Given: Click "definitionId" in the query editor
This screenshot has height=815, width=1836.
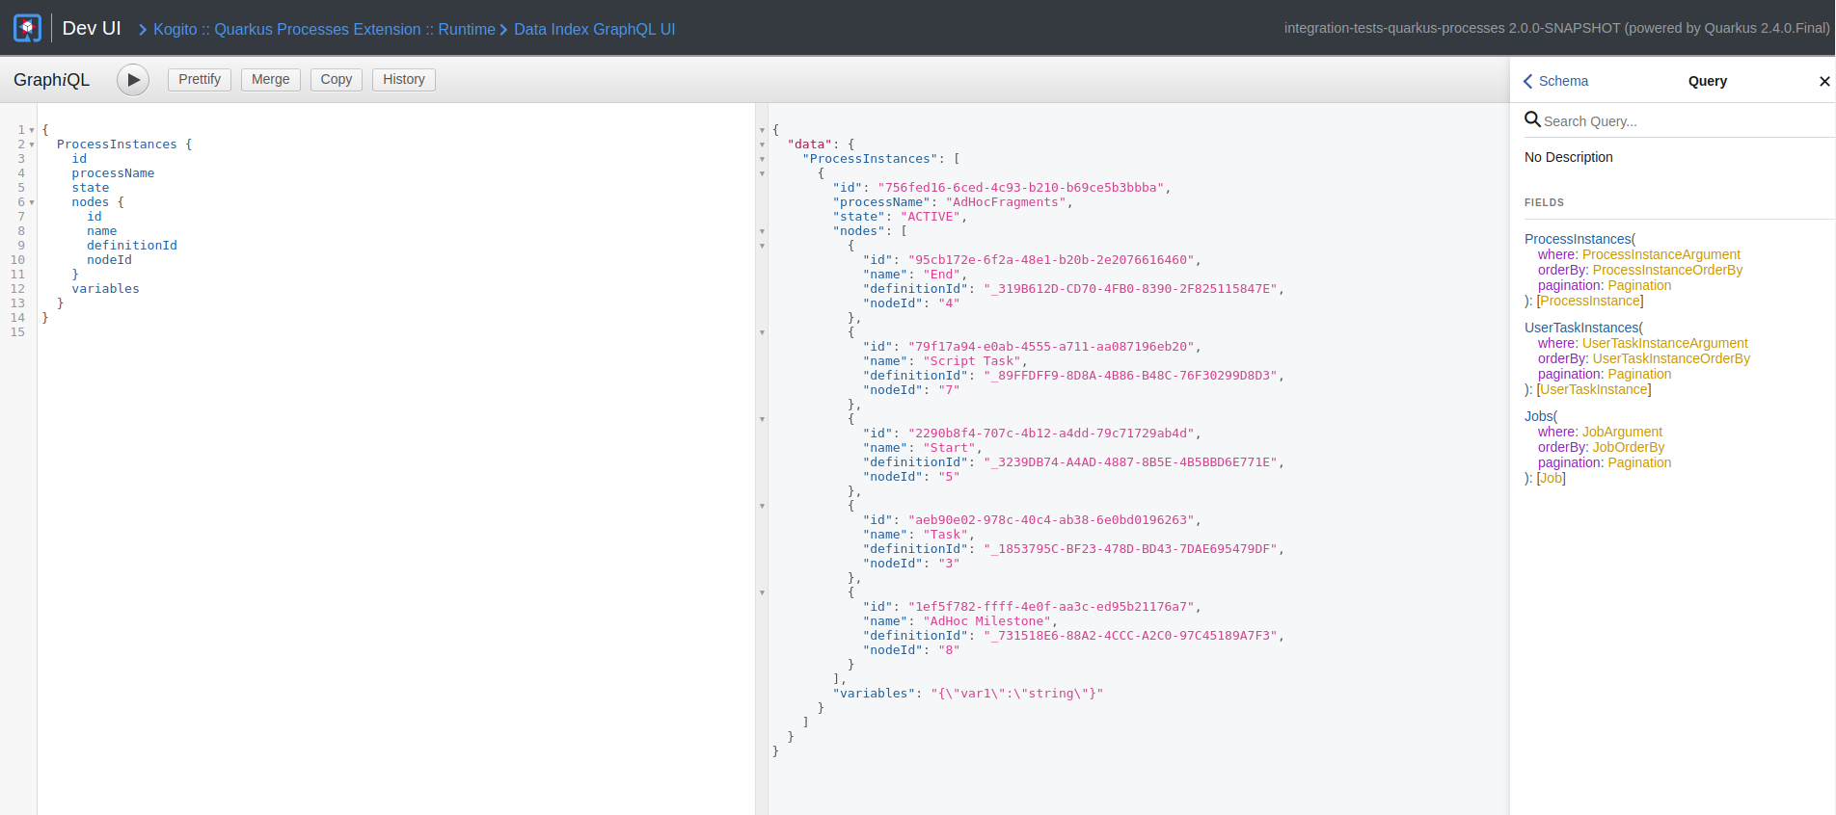Looking at the screenshot, I should coord(132,246).
